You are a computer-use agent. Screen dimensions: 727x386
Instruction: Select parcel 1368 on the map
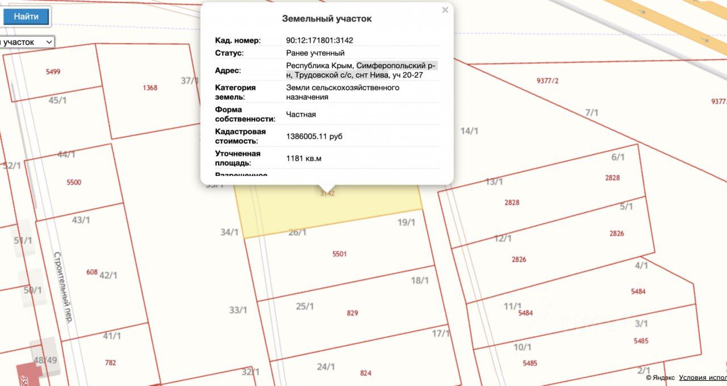pos(150,88)
